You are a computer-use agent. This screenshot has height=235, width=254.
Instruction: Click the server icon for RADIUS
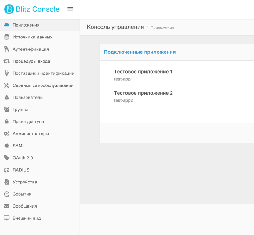coord(7,170)
